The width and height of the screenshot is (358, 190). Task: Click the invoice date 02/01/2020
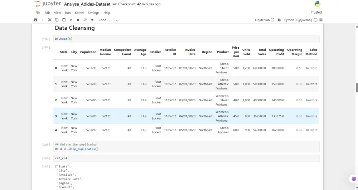[187, 84]
